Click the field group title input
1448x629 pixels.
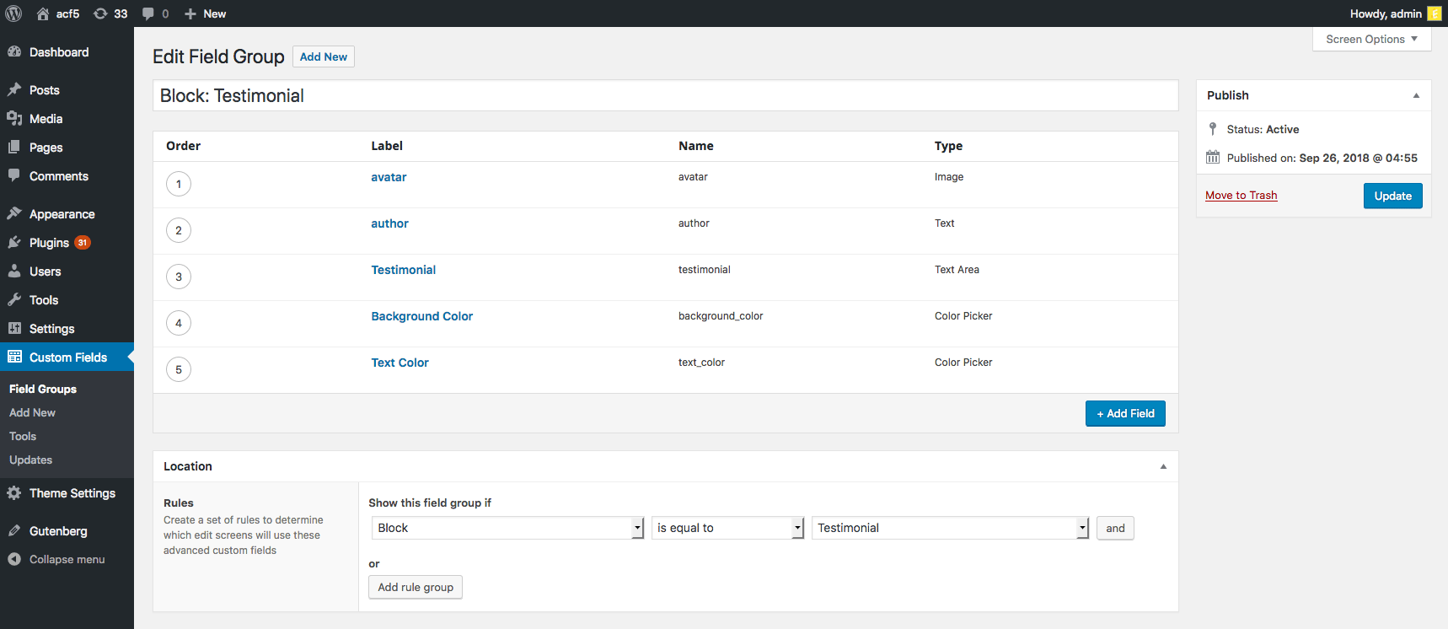click(x=665, y=96)
